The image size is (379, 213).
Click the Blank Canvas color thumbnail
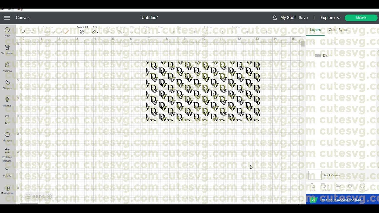tap(315, 175)
